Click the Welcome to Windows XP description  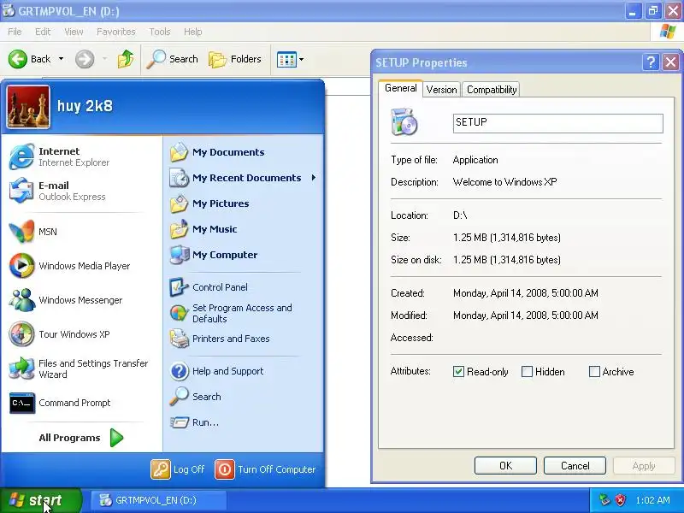point(504,182)
